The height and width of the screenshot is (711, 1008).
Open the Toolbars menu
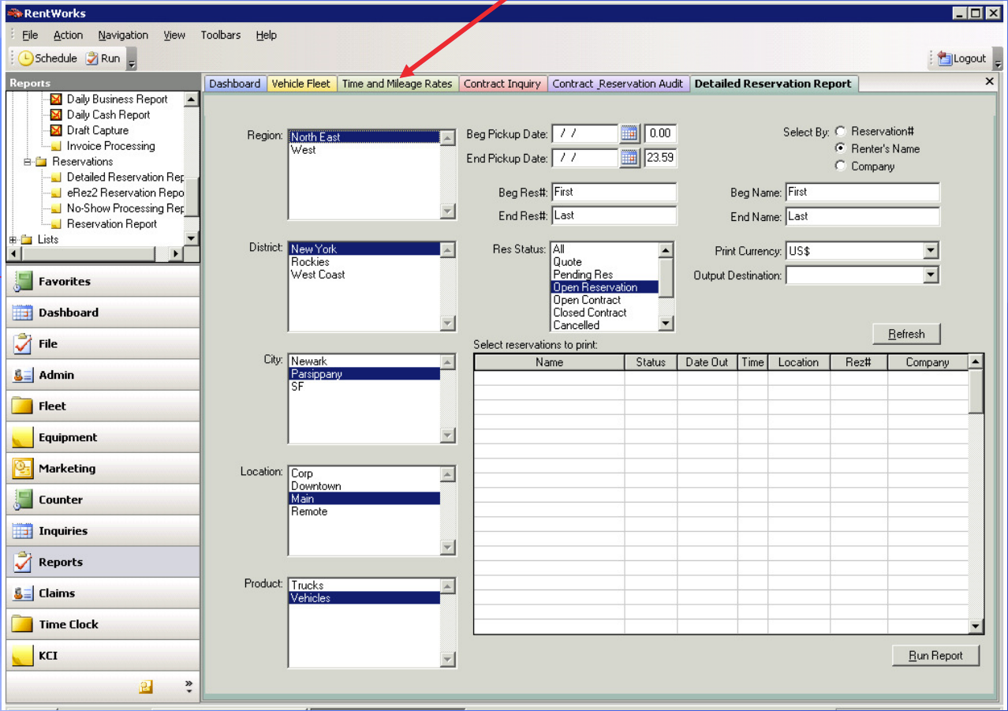click(221, 35)
